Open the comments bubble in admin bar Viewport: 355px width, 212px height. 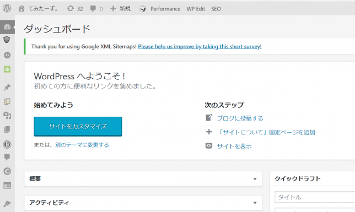click(93, 9)
